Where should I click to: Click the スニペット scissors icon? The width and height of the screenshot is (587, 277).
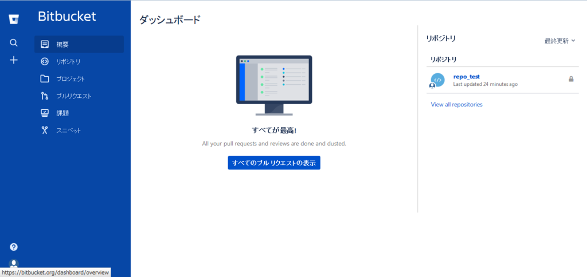45,130
